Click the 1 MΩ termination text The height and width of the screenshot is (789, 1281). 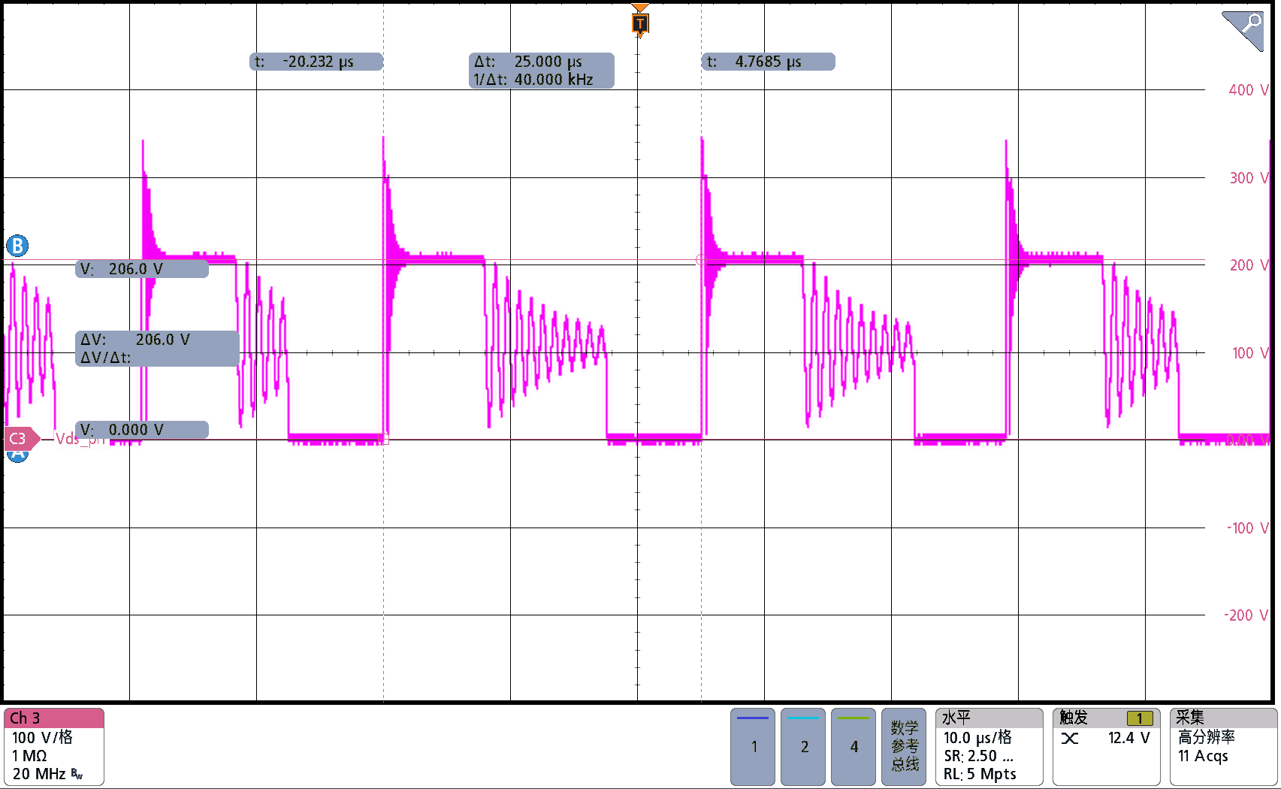tap(29, 756)
